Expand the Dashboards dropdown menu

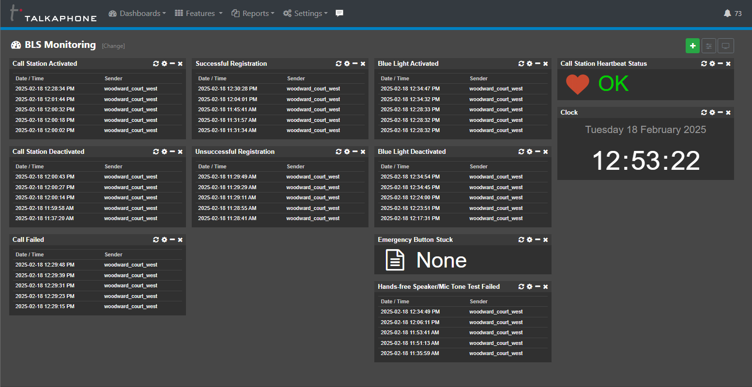(138, 14)
